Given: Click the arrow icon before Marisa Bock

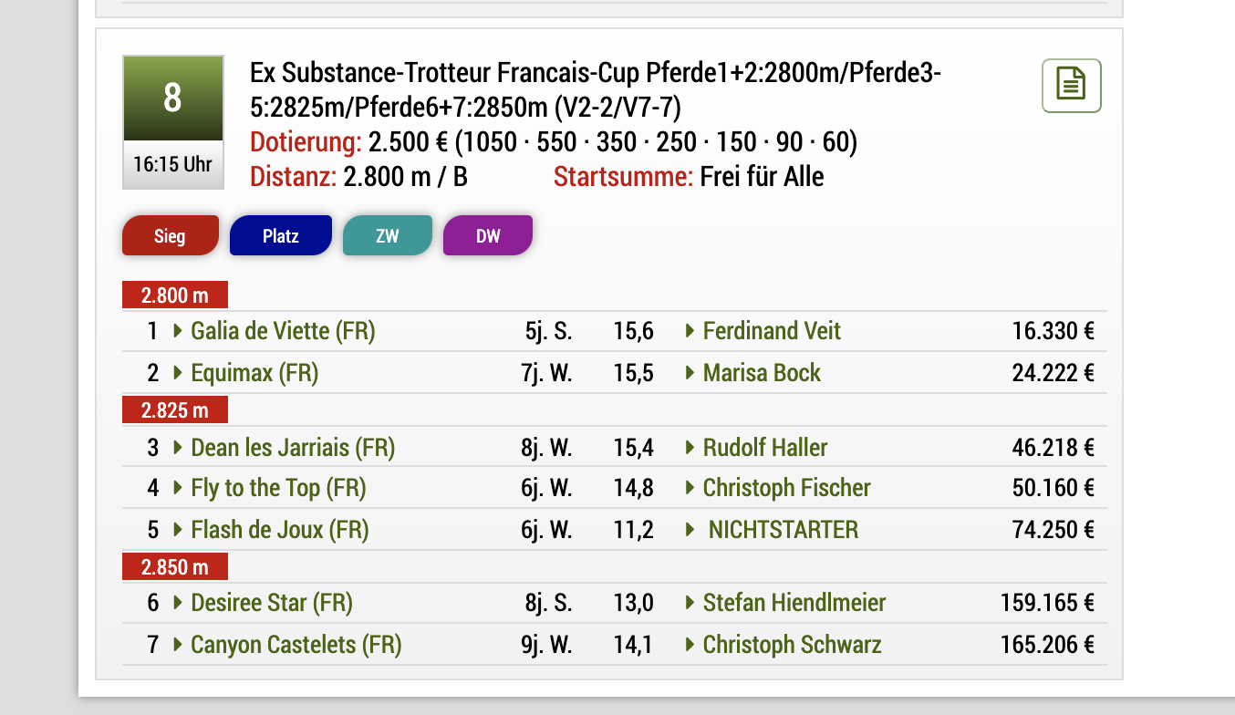Looking at the screenshot, I should 690,373.
